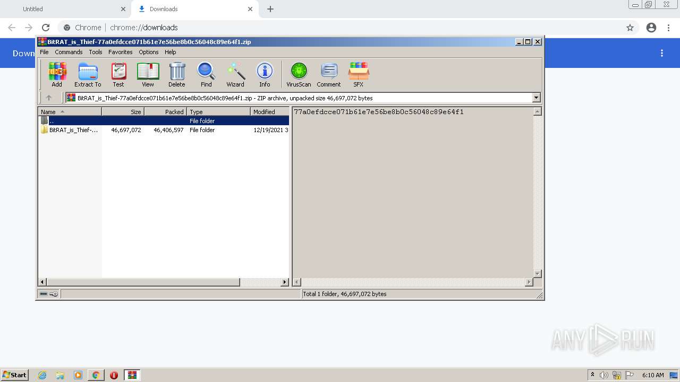Open a new Chrome tab
680x382 pixels.
(x=270, y=9)
